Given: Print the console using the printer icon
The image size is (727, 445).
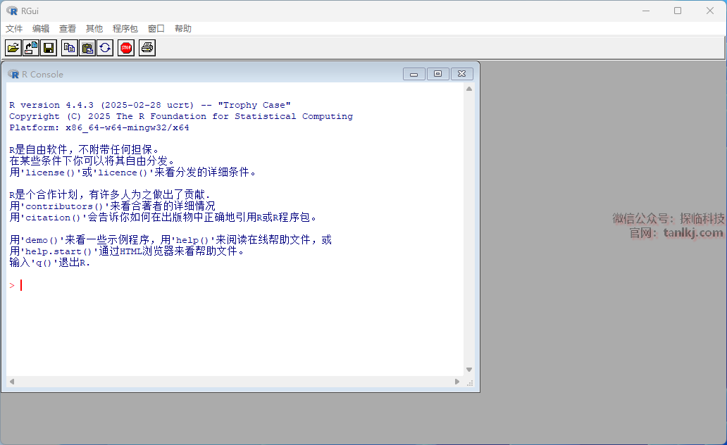Looking at the screenshot, I should [147, 48].
